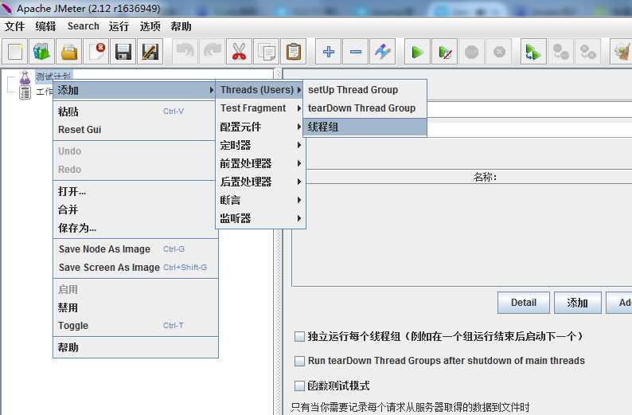Click the 添加 button beside Detail

point(578,303)
